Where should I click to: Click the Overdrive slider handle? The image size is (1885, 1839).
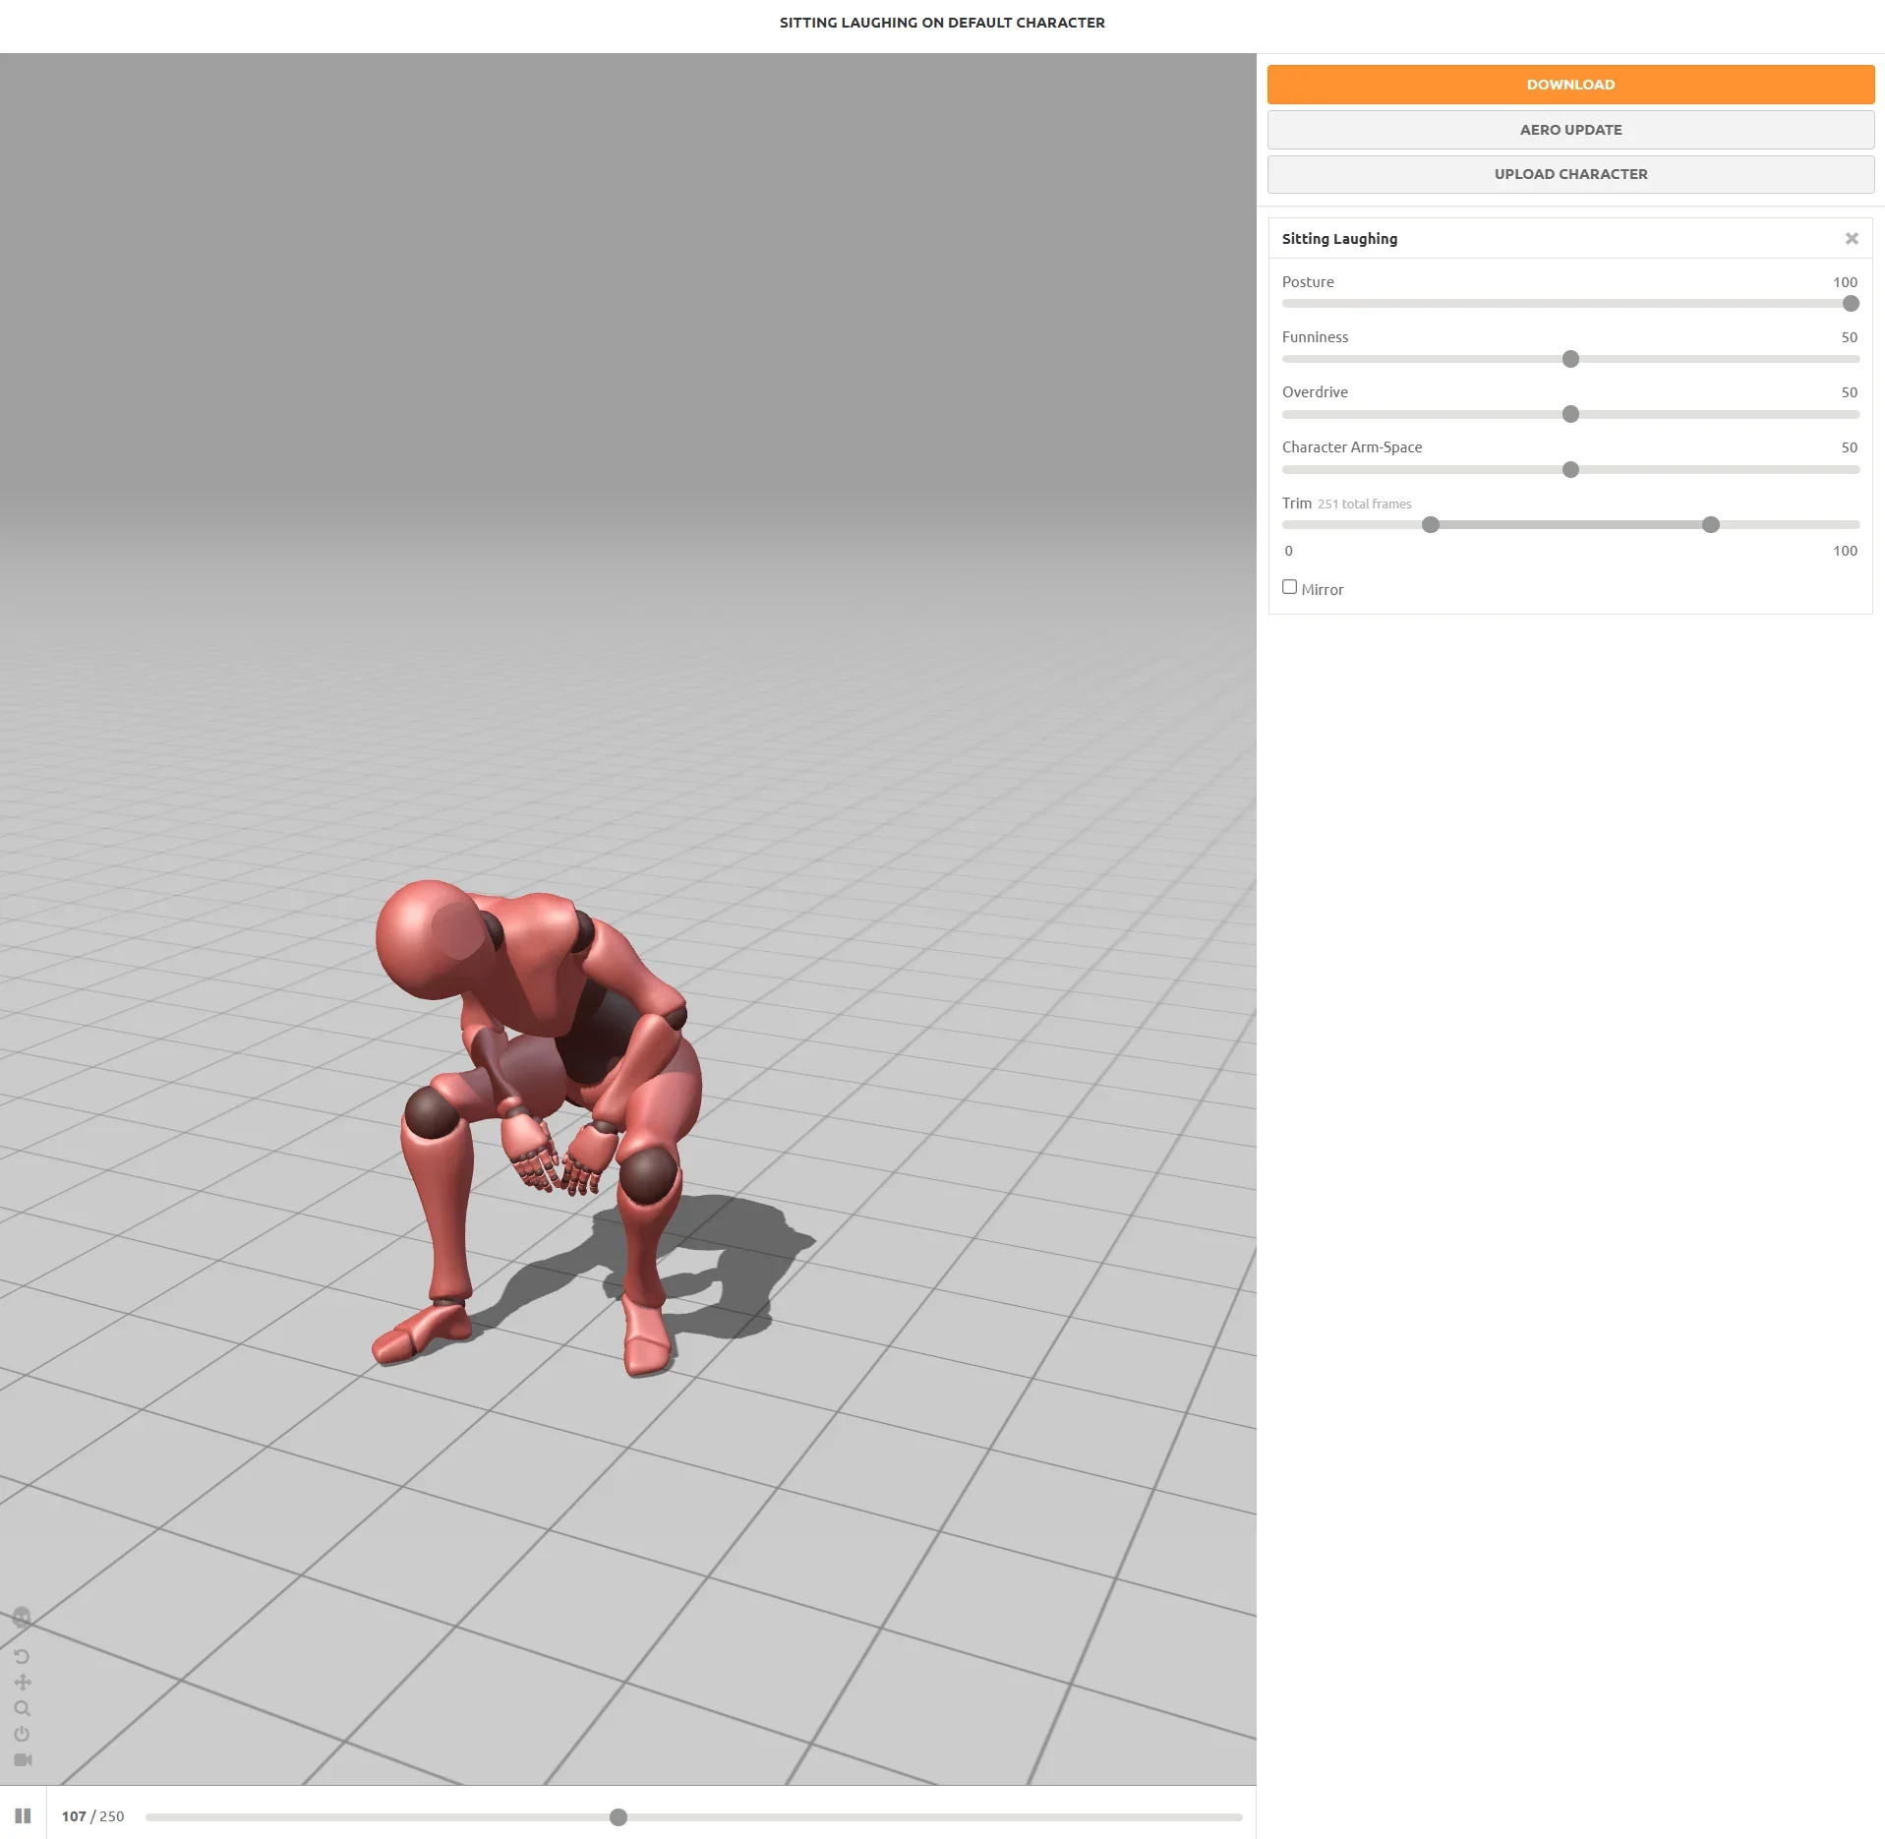coord(1570,414)
